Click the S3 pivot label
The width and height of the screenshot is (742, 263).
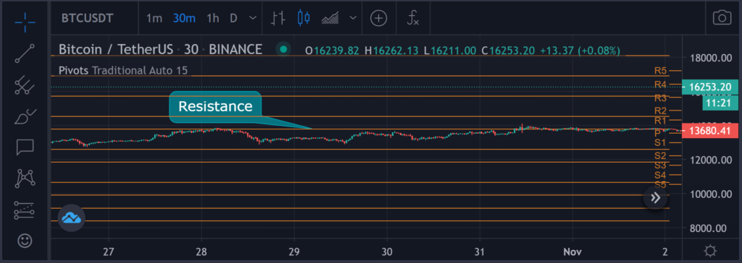point(661,165)
